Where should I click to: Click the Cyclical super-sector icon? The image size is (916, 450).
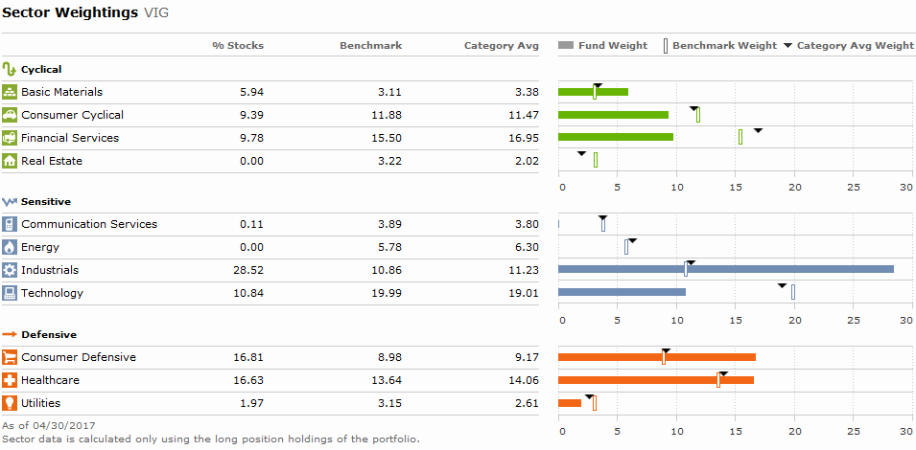(9, 69)
